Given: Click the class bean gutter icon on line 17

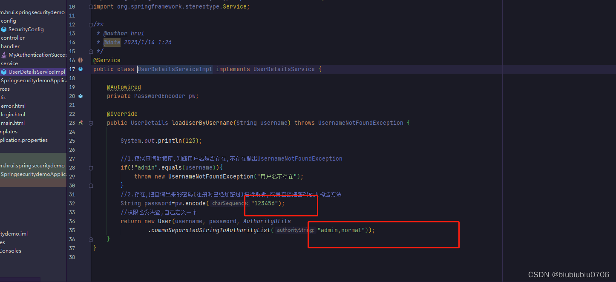Looking at the screenshot, I should coord(81,69).
